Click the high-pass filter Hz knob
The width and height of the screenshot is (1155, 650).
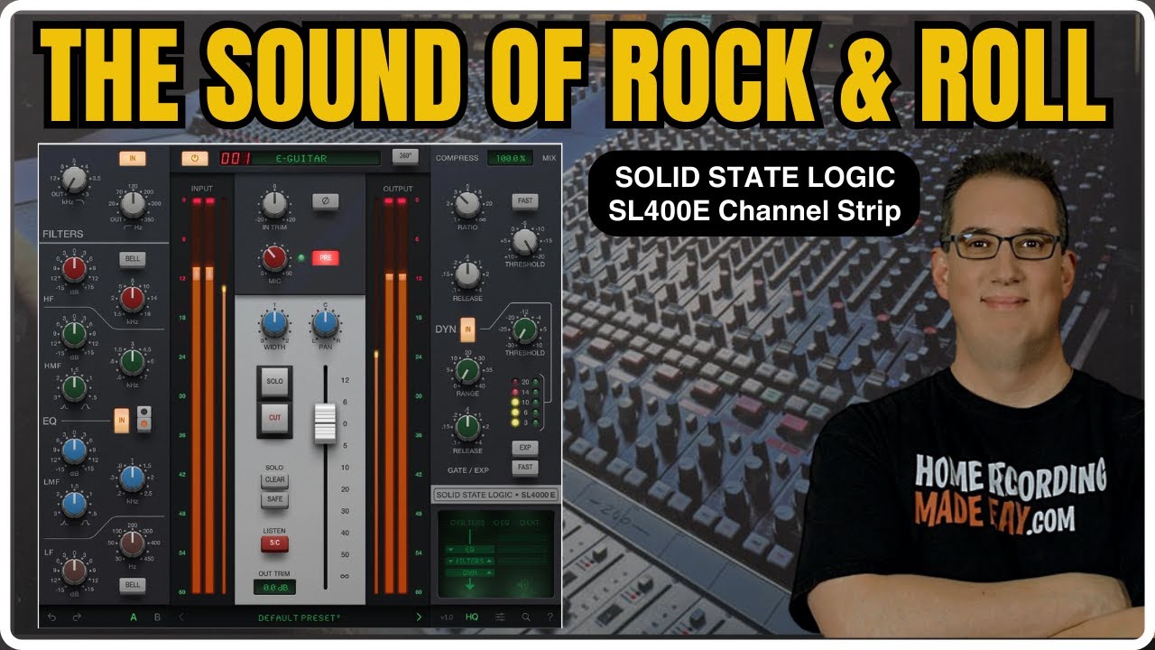pyautogui.click(x=133, y=206)
